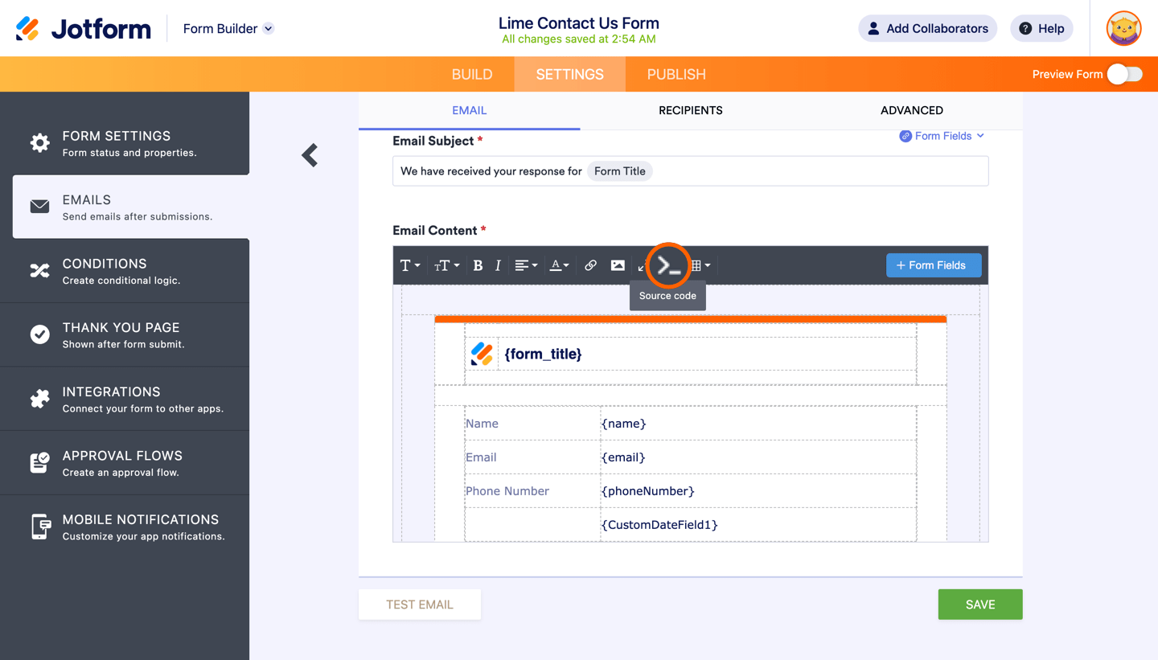Toggle bold formatting in email editor

pyautogui.click(x=478, y=265)
